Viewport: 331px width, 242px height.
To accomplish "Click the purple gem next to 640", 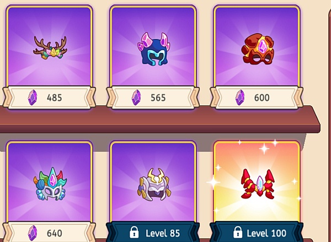I will click(33, 233).
